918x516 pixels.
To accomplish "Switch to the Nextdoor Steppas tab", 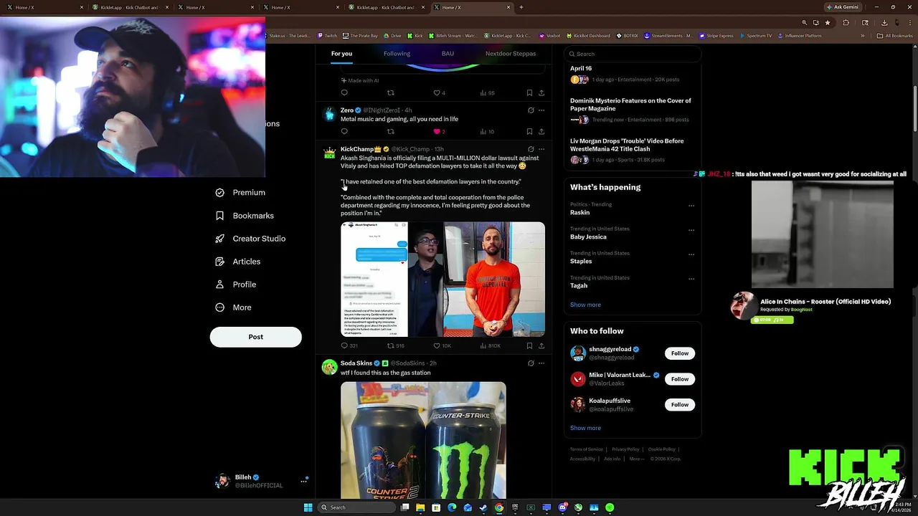I will pyautogui.click(x=511, y=54).
